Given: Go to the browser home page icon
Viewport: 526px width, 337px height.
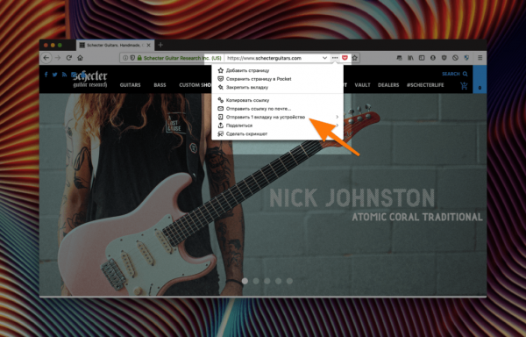Looking at the screenshot, I should pyautogui.click(x=80, y=58).
